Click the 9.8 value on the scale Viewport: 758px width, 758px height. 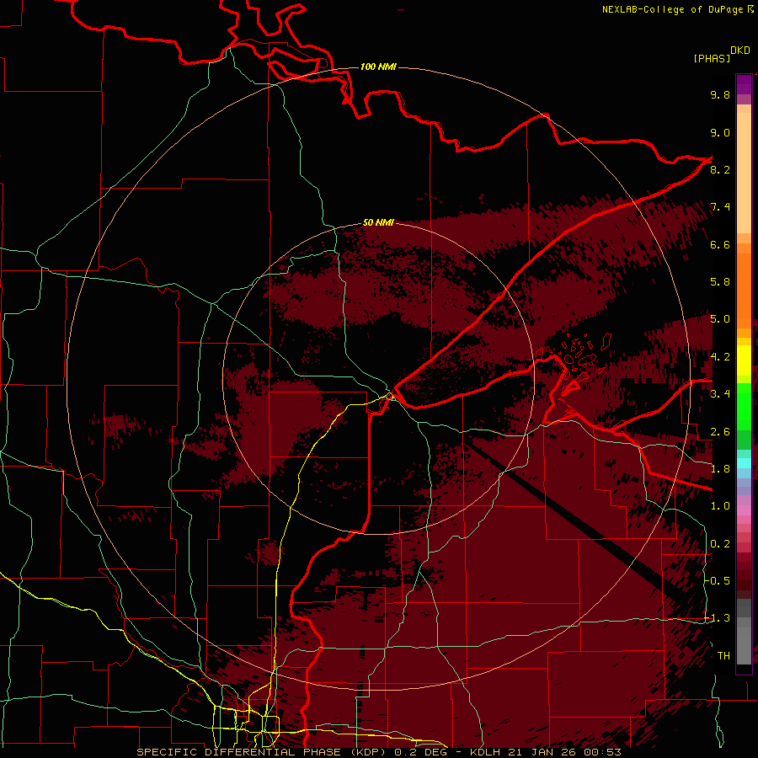[720, 94]
